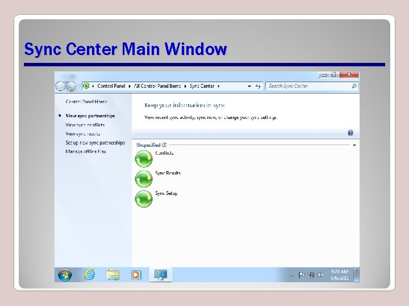This screenshot has width=409, height=306.
Task: Click the taskbar clock showing 8:24 AM
Action: 340,275
